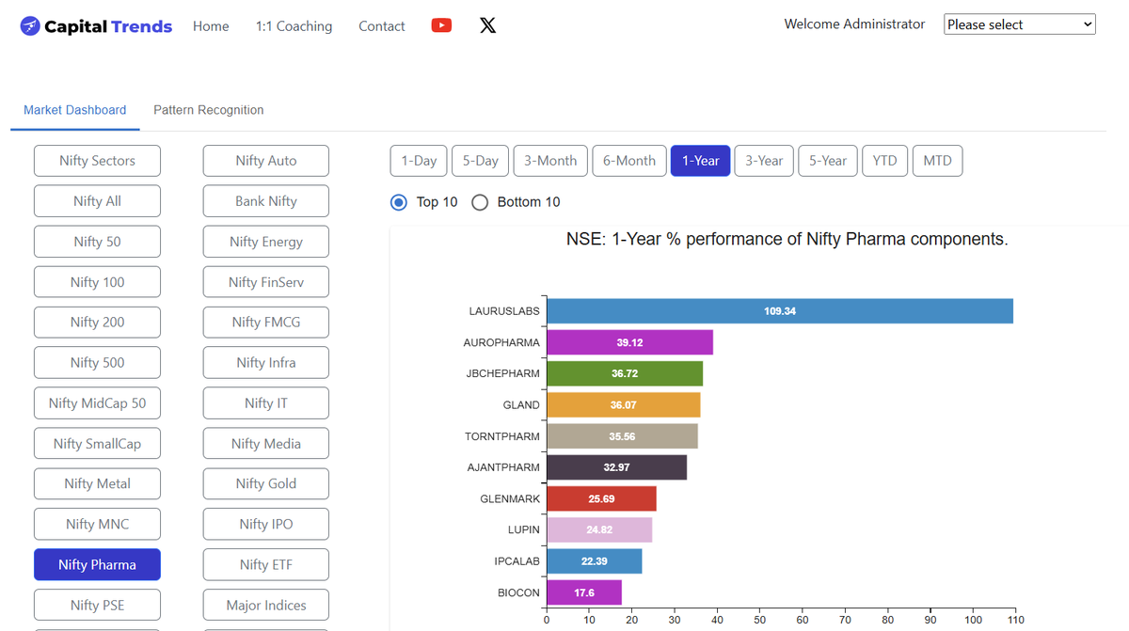Go to Home menu item

tap(211, 26)
